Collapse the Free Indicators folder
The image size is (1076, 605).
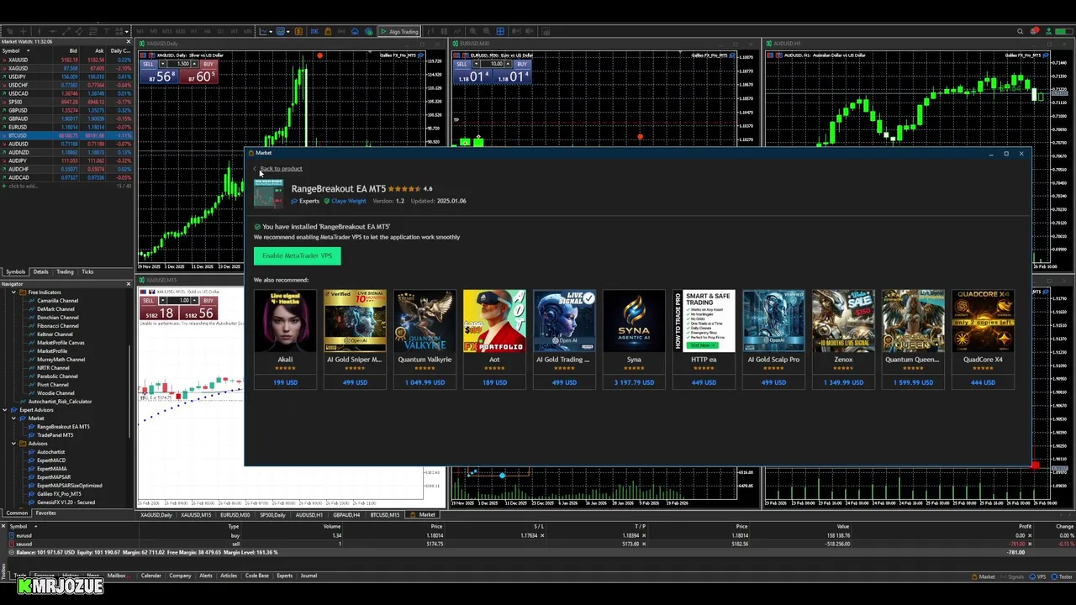13,292
